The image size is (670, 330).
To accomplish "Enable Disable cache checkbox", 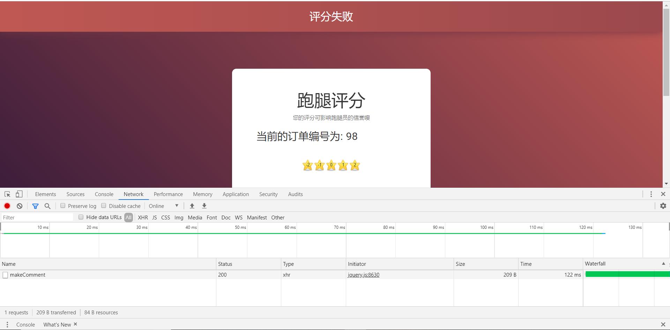I will [x=104, y=206].
